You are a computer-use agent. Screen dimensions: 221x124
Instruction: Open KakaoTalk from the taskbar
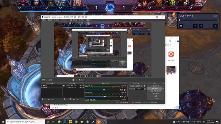pos(70,122)
